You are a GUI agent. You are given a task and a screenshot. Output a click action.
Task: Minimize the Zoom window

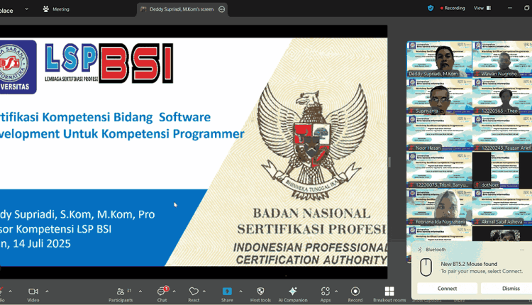[509, 8]
